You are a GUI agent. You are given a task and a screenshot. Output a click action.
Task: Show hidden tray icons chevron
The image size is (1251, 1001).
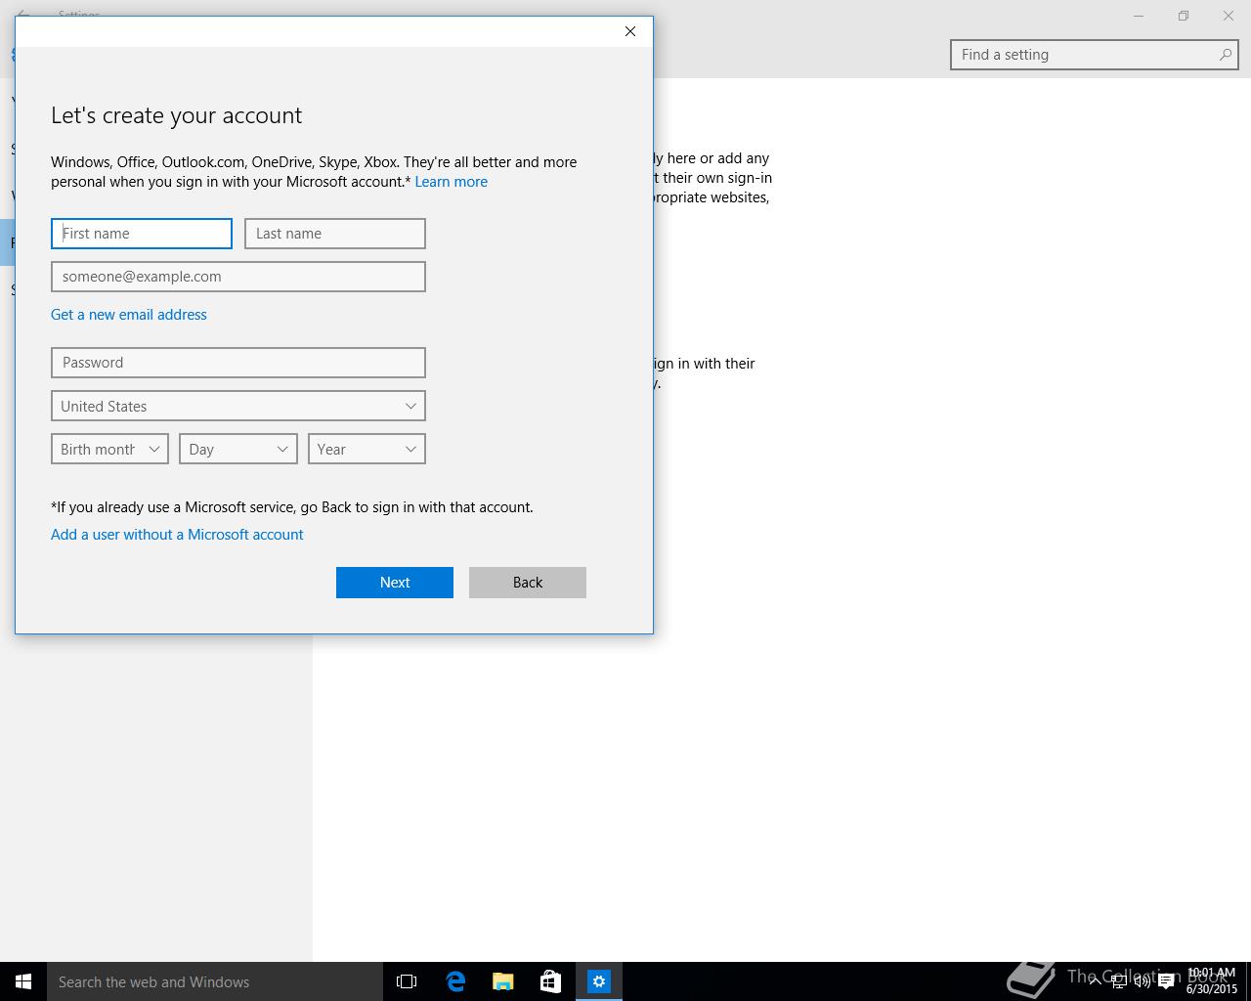coord(1095,981)
